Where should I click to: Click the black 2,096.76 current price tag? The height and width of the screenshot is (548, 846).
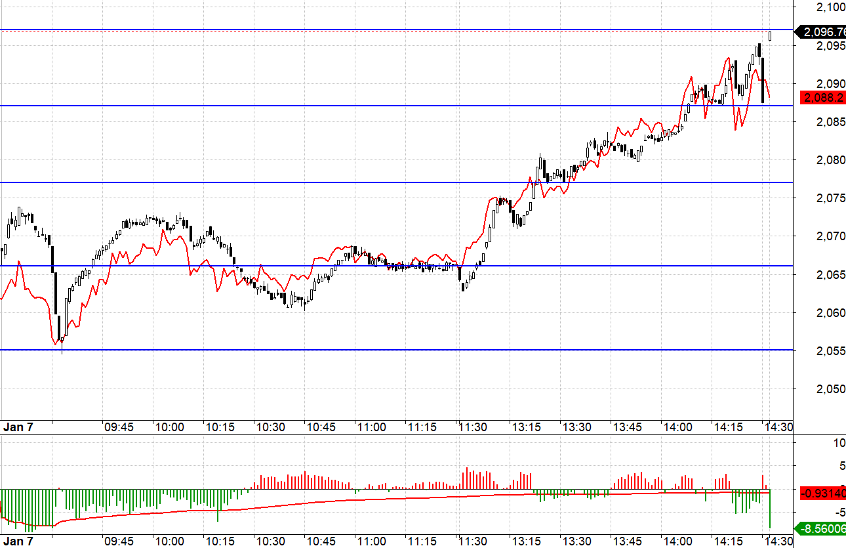tap(821, 32)
